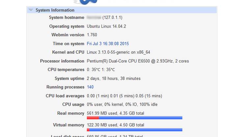Collapse the System Information section triangle

[31, 10]
